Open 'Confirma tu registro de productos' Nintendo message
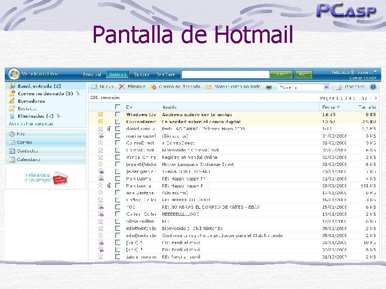Image resolution: width=386 pixels, height=289 pixels. (x=222, y=235)
